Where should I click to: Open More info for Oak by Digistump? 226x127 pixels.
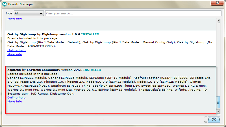coord(15,54)
